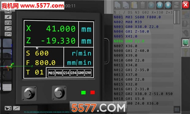The width and height of the screenshot is (190, 114).
Task: Pause the running CNC program
Action: 160,5
